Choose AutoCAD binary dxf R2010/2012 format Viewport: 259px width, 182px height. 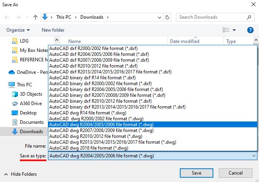pos(153,101)
